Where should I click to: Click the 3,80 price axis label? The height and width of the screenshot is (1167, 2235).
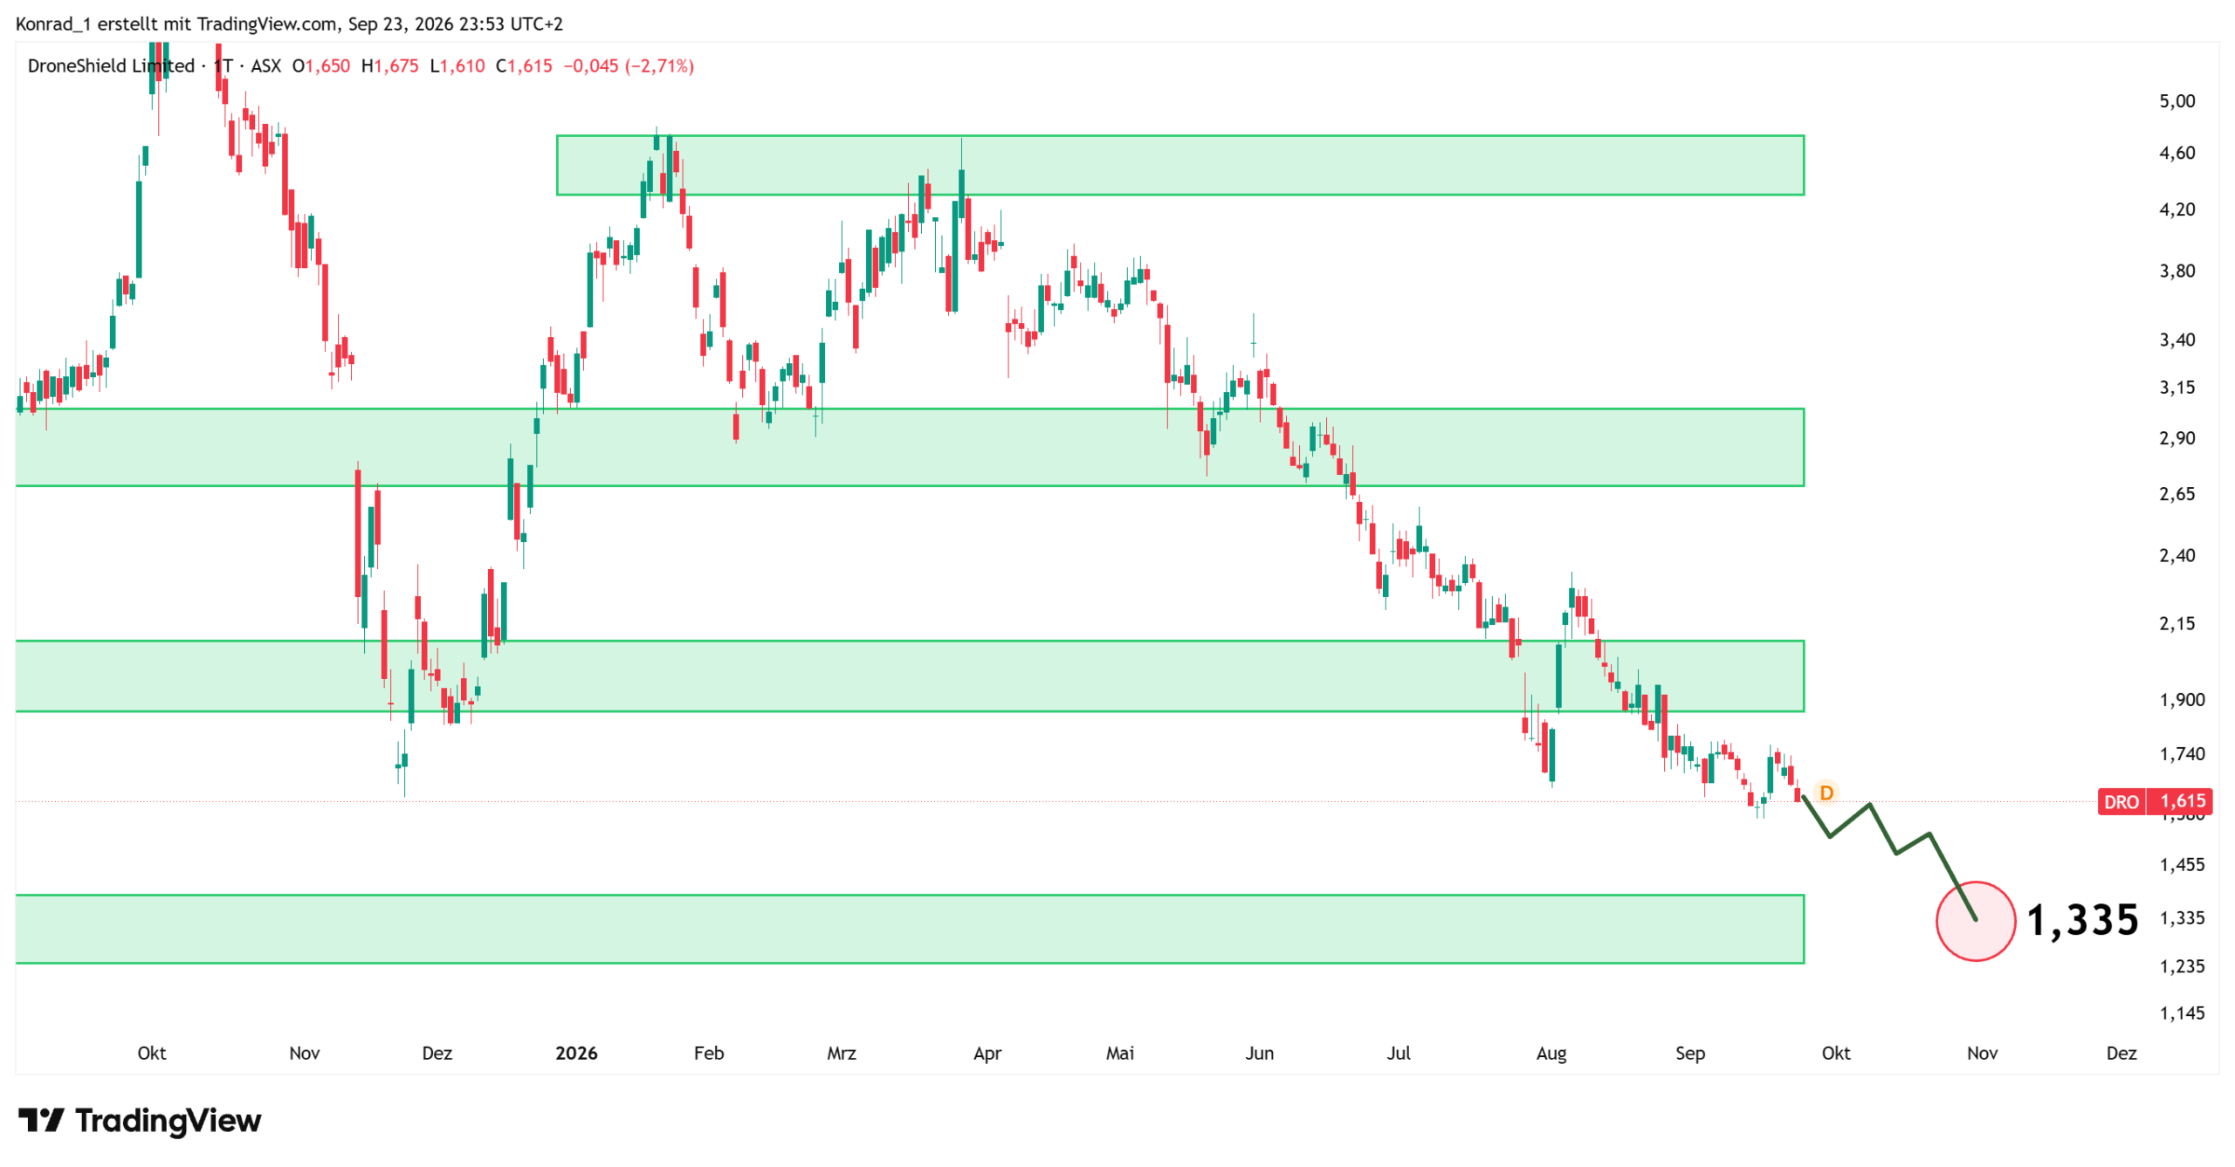click(x=2177, y=271)
